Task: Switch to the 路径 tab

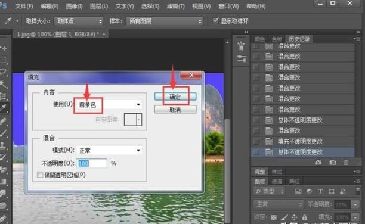Action: coord(294,181)
